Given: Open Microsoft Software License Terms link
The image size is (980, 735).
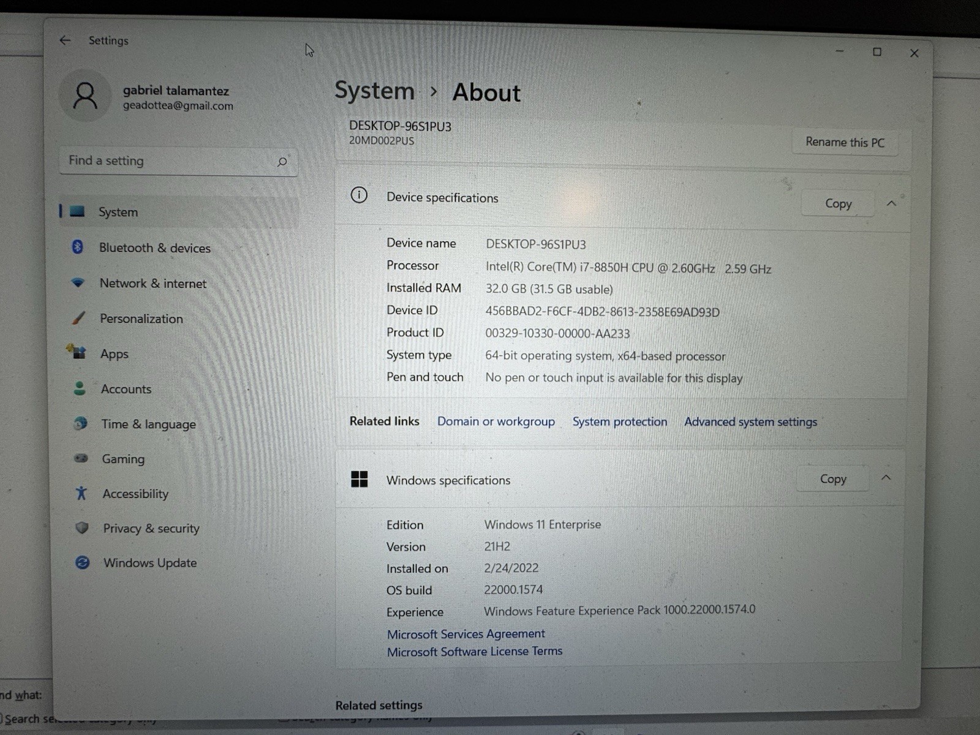Looking at the screenshot, I should click(475, 652).
